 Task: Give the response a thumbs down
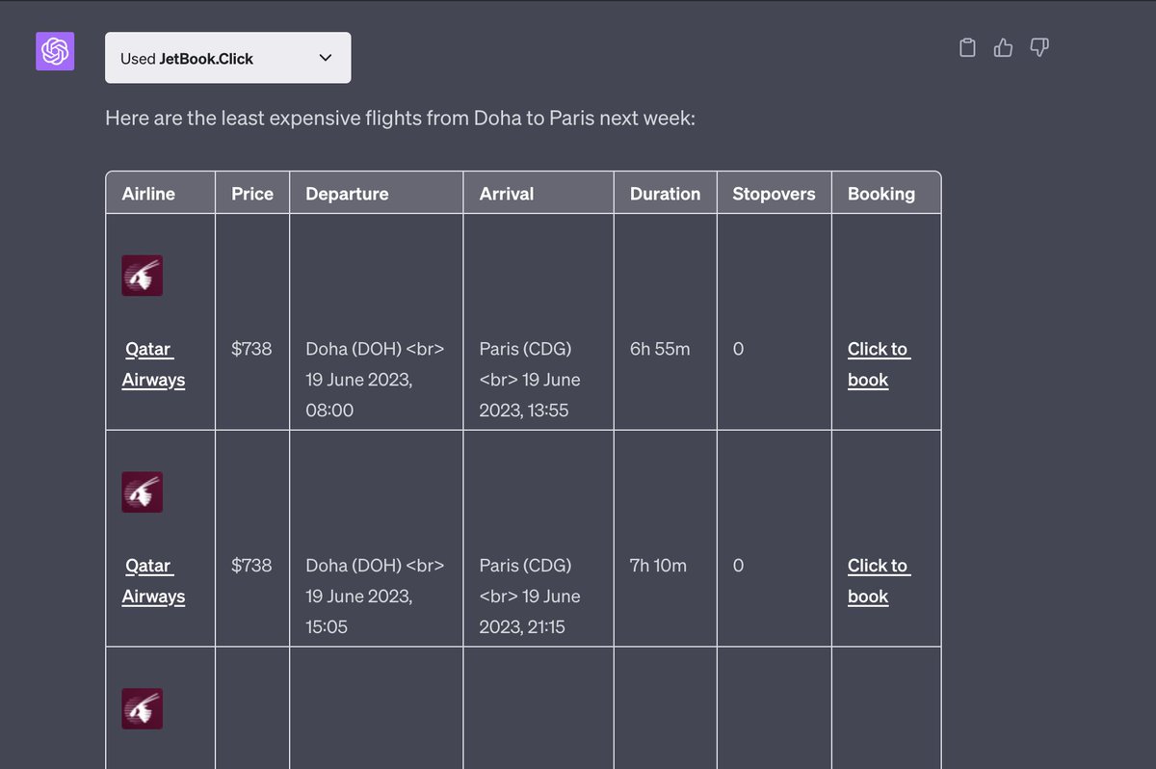point(1039,47)
